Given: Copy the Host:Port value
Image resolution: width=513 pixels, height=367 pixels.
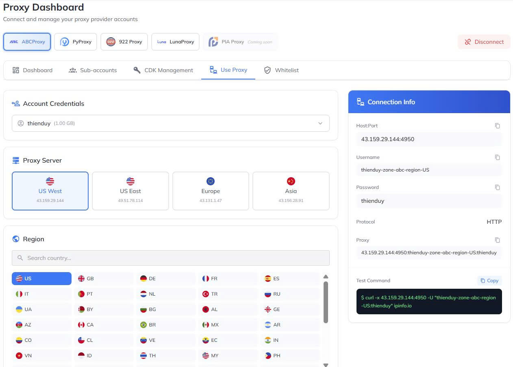Looking at the screenshot, I should tap(497, 126).
